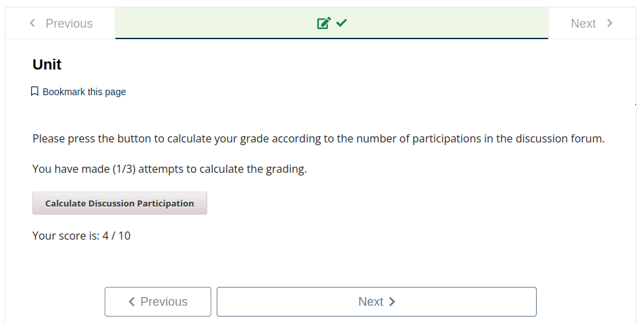Click the chevron inside bottom Previous button
Image resolution: width=642 pixels, height=324 pixels.
[132, 302]
